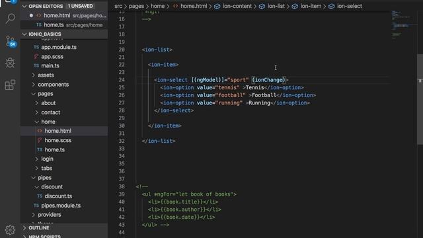This screenshot has width=423, height=238.
Task: Open the Manage gear icon
Action: click(11, 229)
